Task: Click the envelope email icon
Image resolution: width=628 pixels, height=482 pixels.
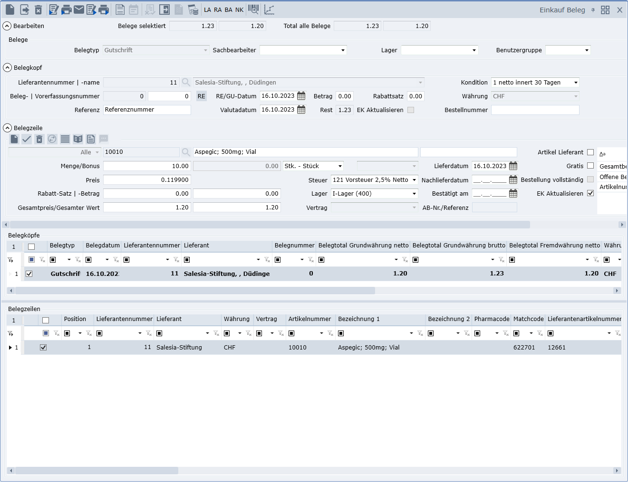Action: coord(79,9)
